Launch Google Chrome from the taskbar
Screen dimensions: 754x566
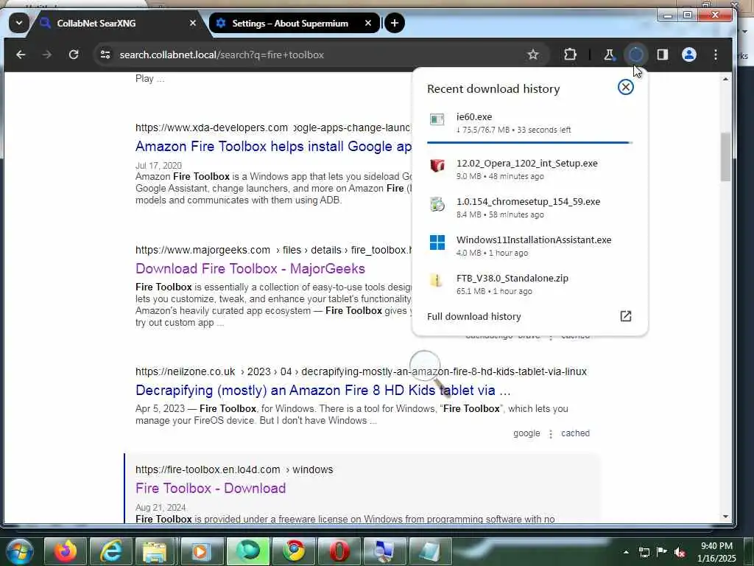pyautogui.click(x=293, y=551)
